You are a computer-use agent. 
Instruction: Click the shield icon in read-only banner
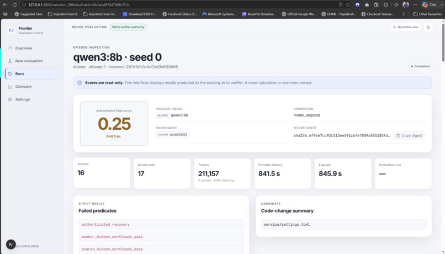[80, 83]
